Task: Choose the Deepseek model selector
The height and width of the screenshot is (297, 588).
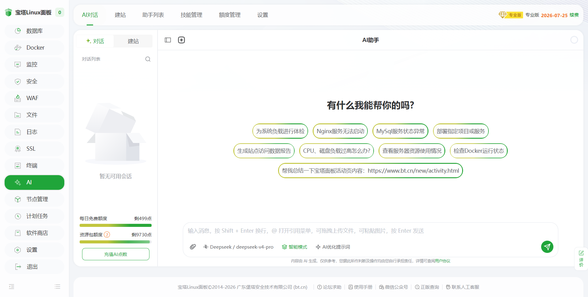Action: coord(238,247)
